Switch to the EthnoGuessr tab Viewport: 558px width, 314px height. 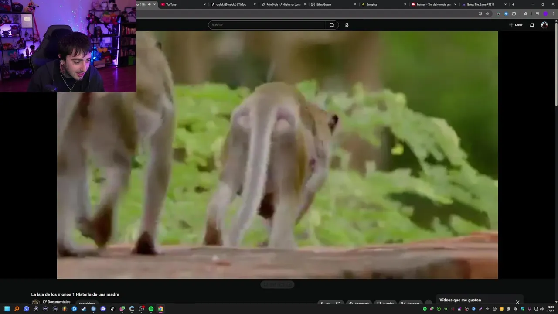333,4
